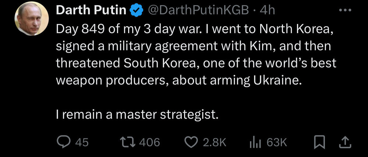Click the "I remain a master strategist." line
The width and height of the screenshot is (368, 157).
(137, 115)
